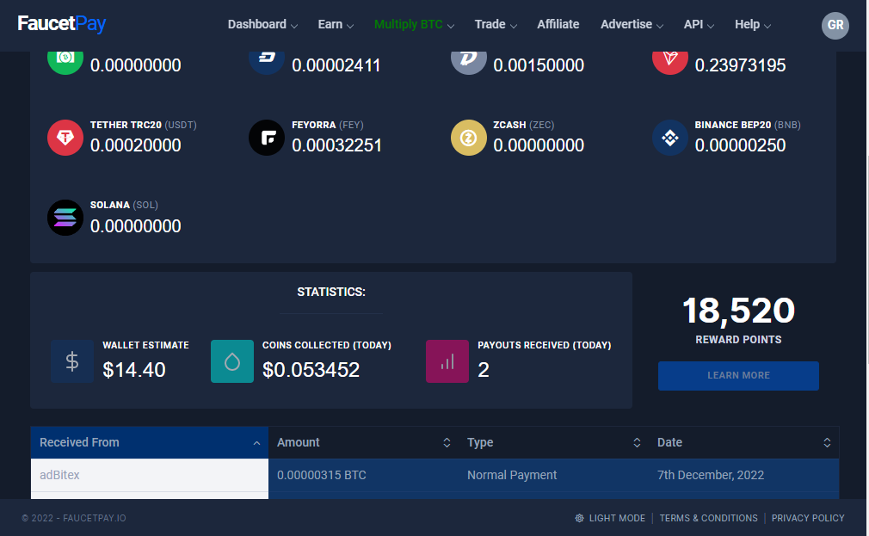Click the Zcash coin icon
The height and width of the screenshot is (536, 869).
(469, 138)
